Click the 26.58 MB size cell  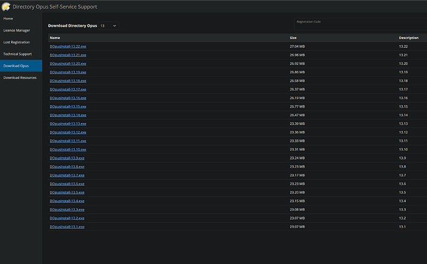coord(297,81)
